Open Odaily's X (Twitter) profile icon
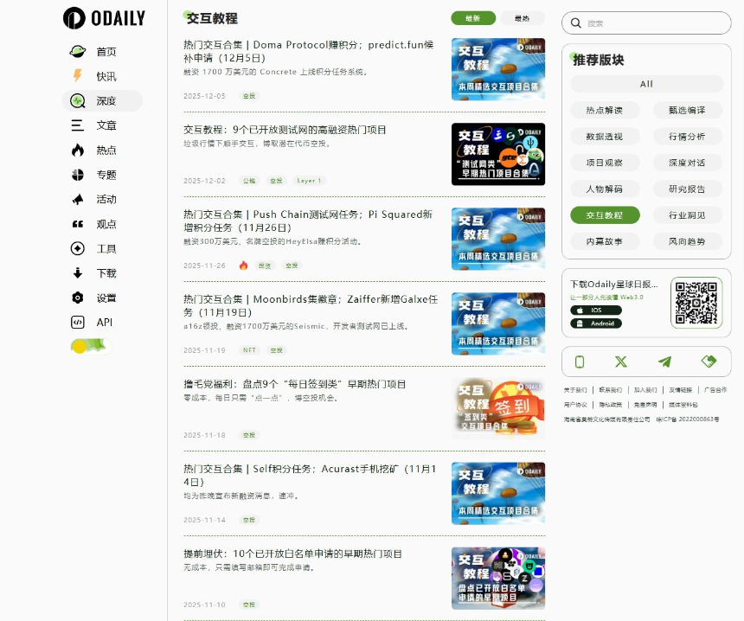This screenshot has height=621, width=744. pyautogui.click(x=621, y=363)
